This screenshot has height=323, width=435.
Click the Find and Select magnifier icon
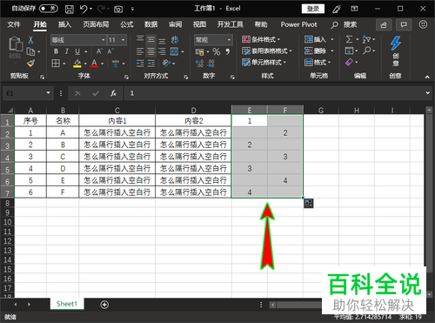click(x=366, y=50)
